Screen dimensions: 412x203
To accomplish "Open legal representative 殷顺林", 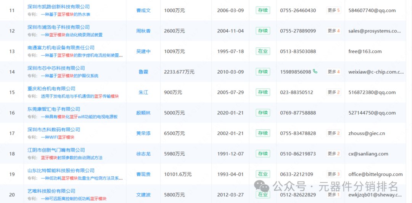I will coord(143,113).
